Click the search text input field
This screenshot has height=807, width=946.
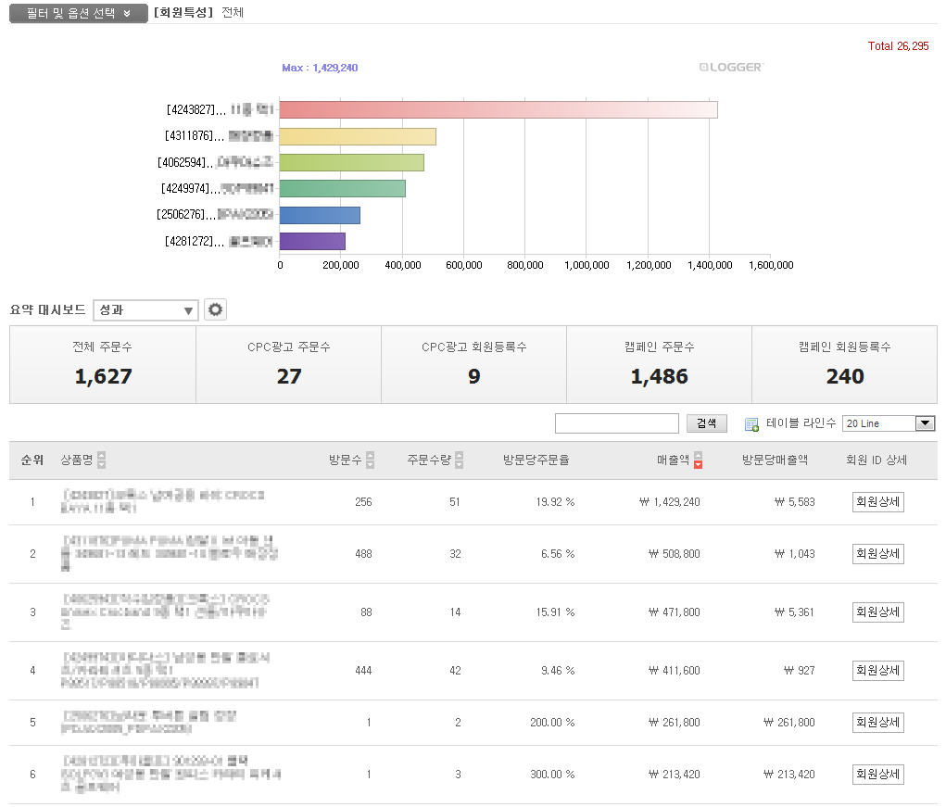[617, 423]
